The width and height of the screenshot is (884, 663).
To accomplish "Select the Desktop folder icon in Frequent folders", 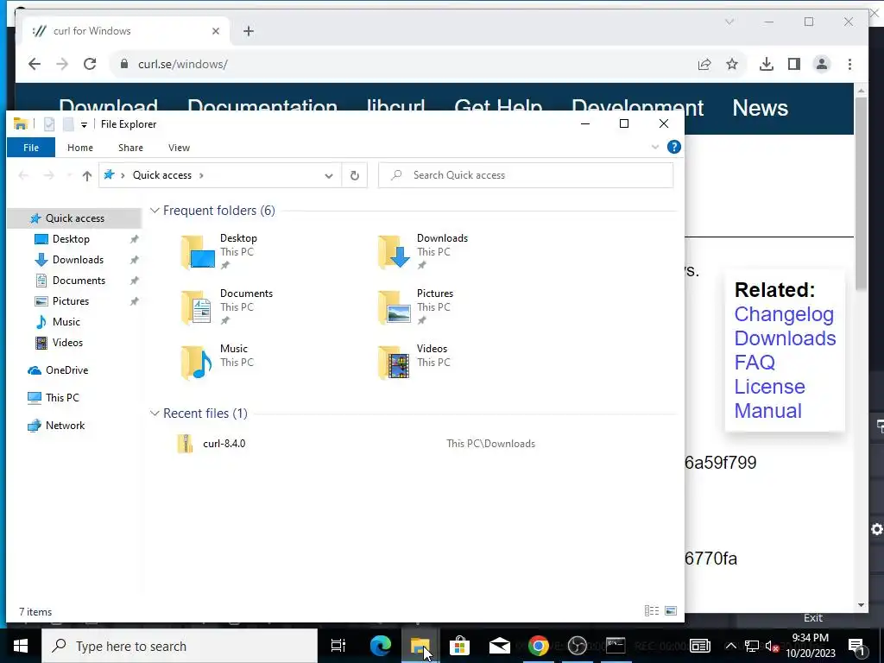I will [x=198, y=252].
